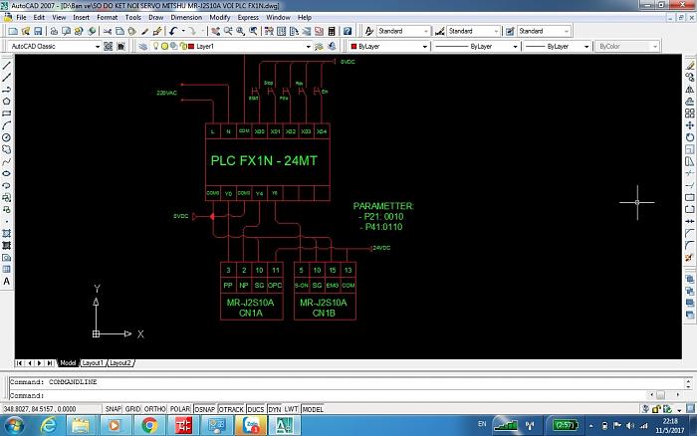Expand the Layer1 layer dropdown
Screen dimensions: 697x436
click(308, 46)
